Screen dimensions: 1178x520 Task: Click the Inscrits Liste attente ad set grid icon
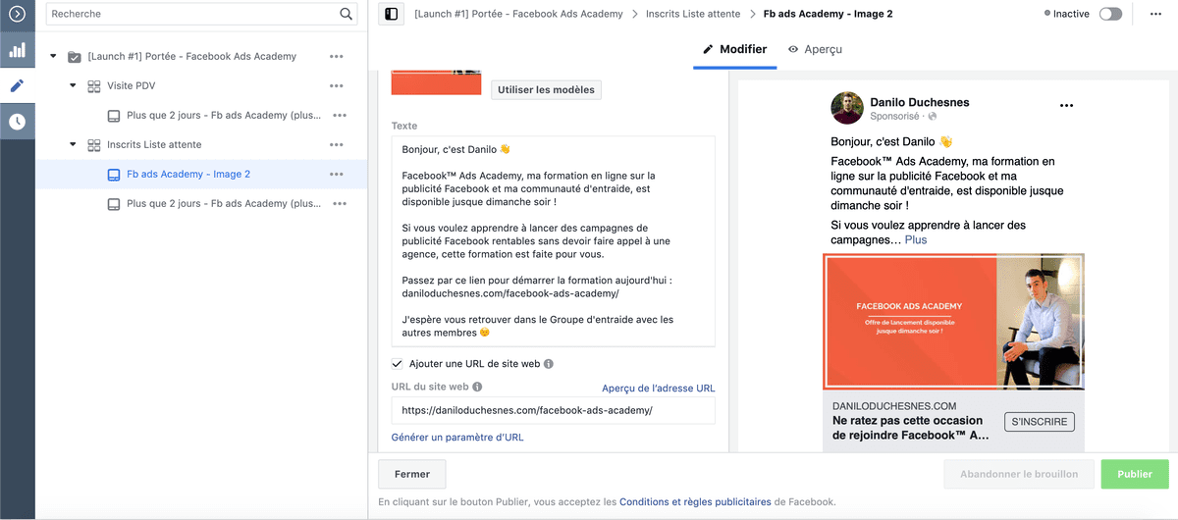pyautogui.click(x=94, y=145)
